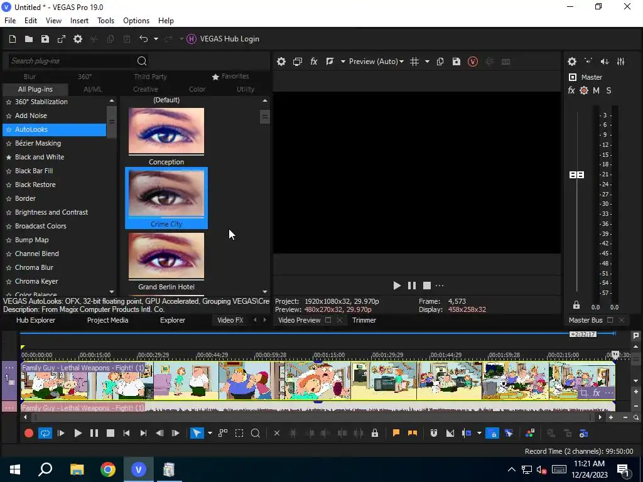643x482 pixels.
Task: Open the preview transport more-options dots
Action: (x=440, y=286)
